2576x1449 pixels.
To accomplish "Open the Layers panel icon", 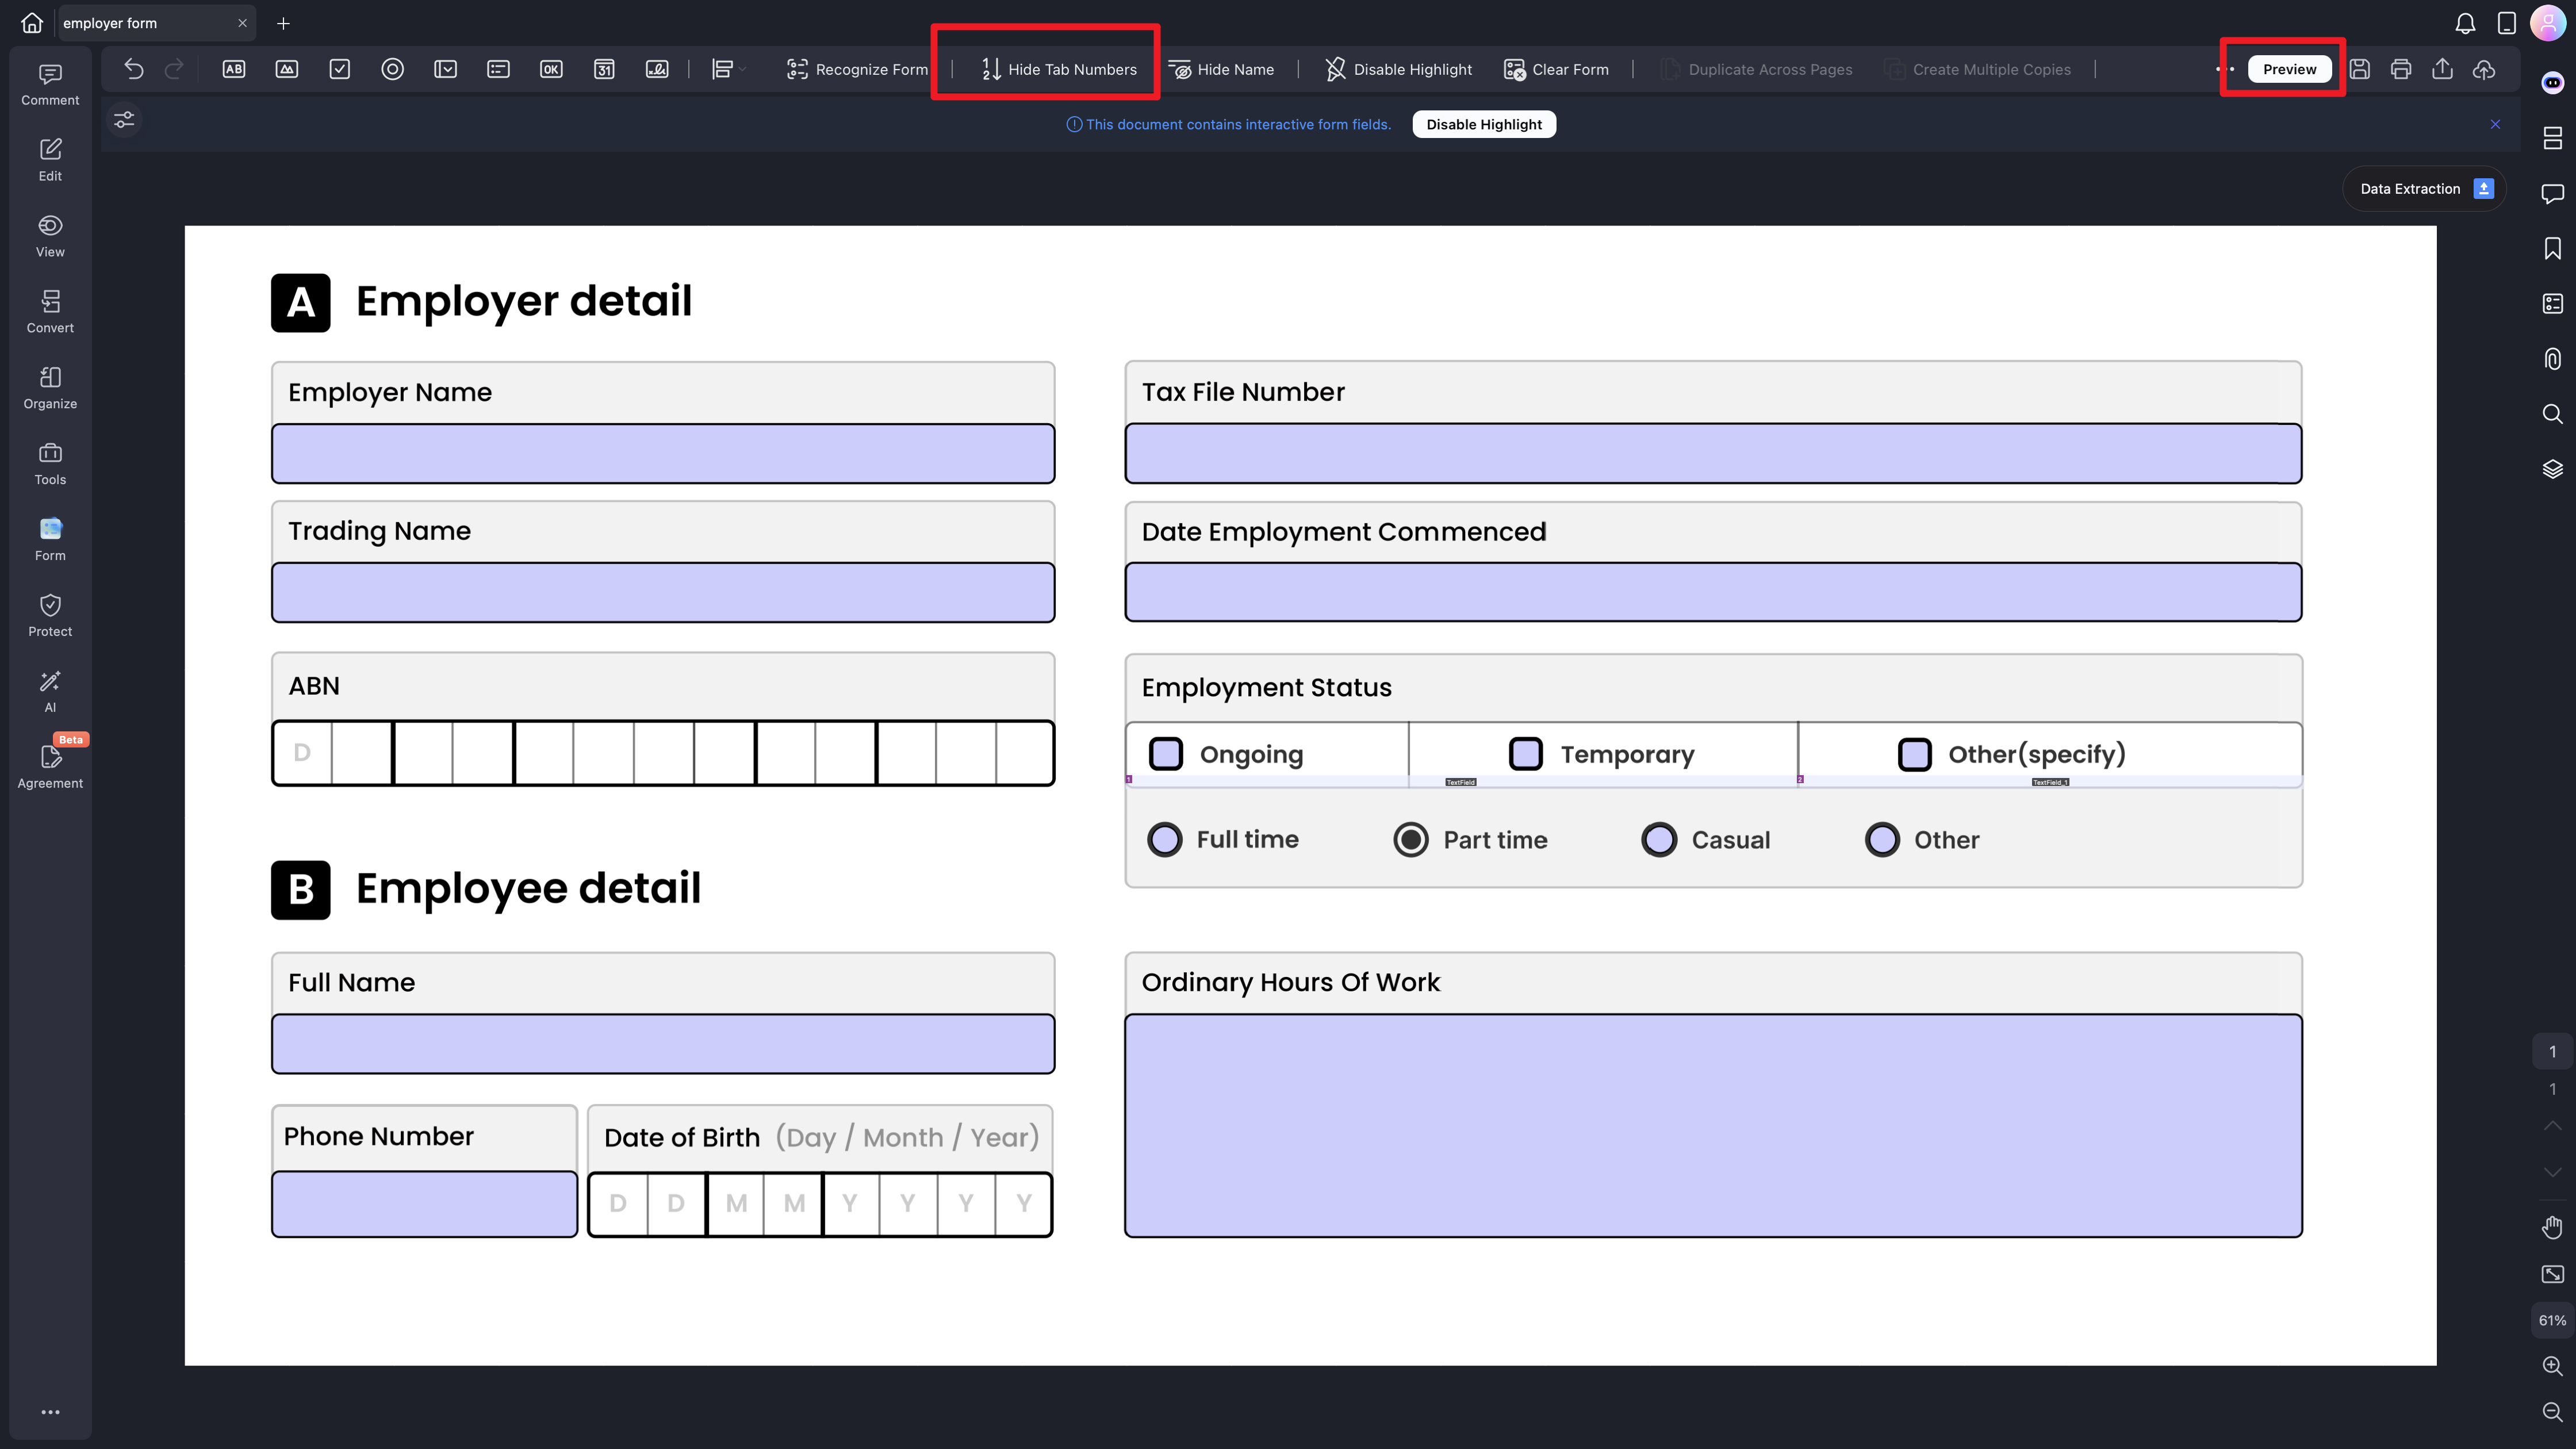I will [x=2553, y=469].
